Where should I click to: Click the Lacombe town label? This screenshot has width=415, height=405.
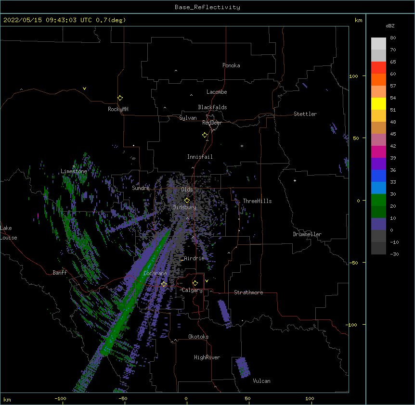click(217, 92)
